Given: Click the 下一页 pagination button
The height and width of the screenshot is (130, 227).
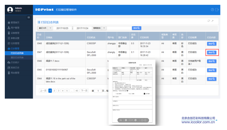Looking at the screenshot, I should tap(84, 91).
